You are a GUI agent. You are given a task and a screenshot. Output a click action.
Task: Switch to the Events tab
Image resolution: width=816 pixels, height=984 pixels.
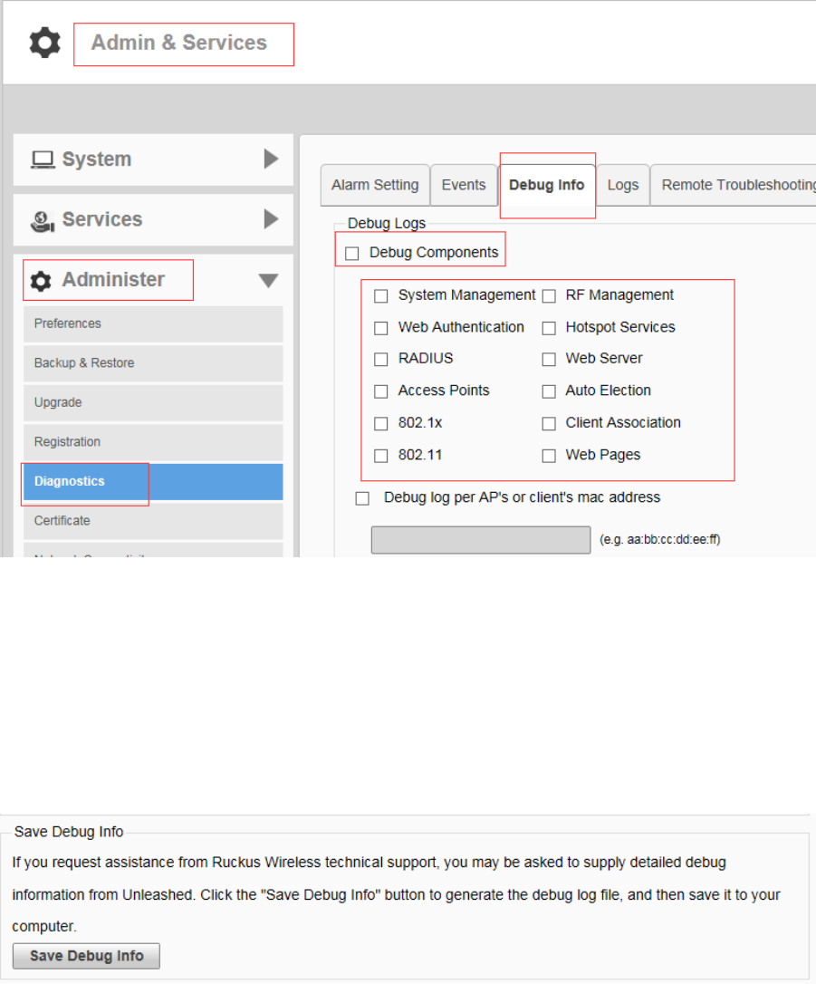464,185
